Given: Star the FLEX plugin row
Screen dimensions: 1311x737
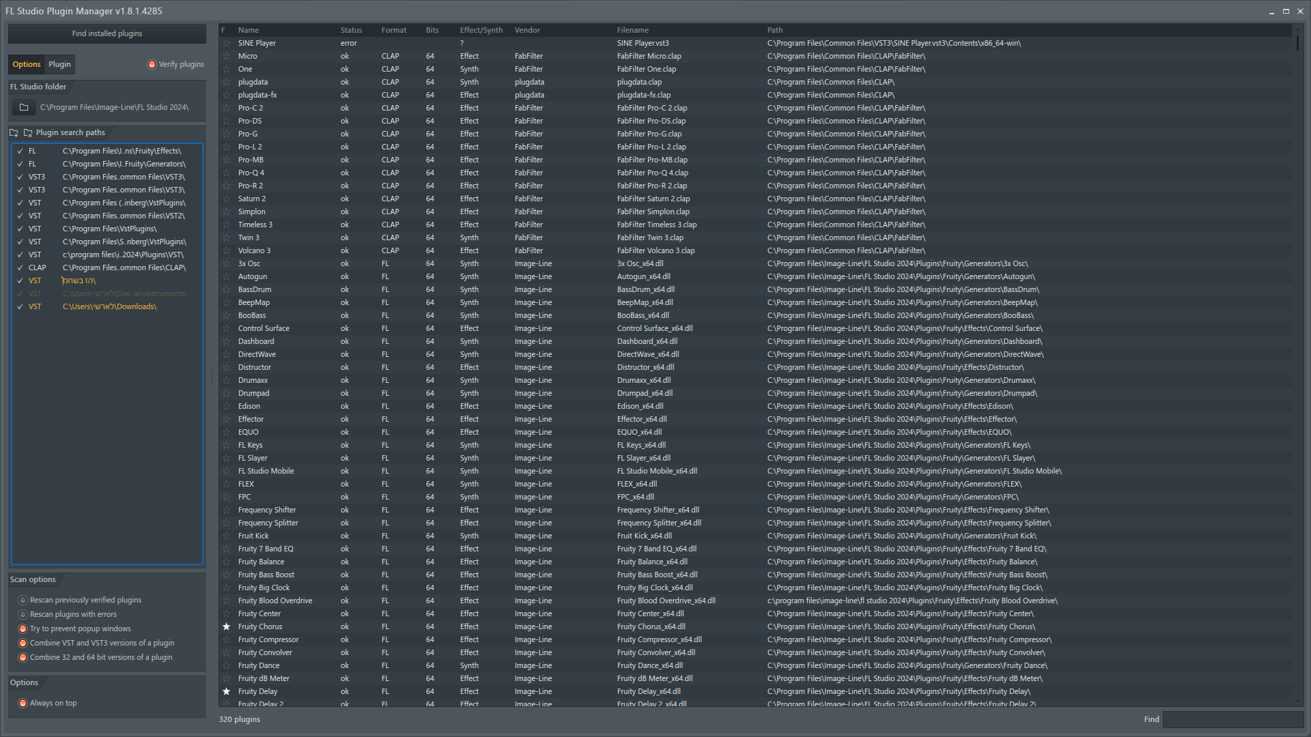Looking at the screenshot, I should click(x=227, y=484).
